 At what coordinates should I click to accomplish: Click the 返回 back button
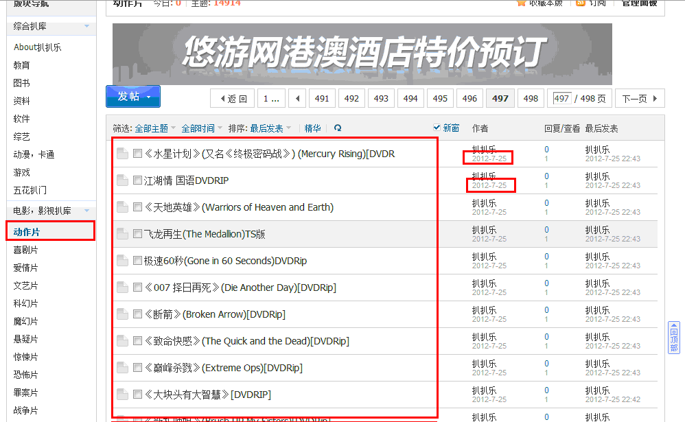tap(233, 98)
